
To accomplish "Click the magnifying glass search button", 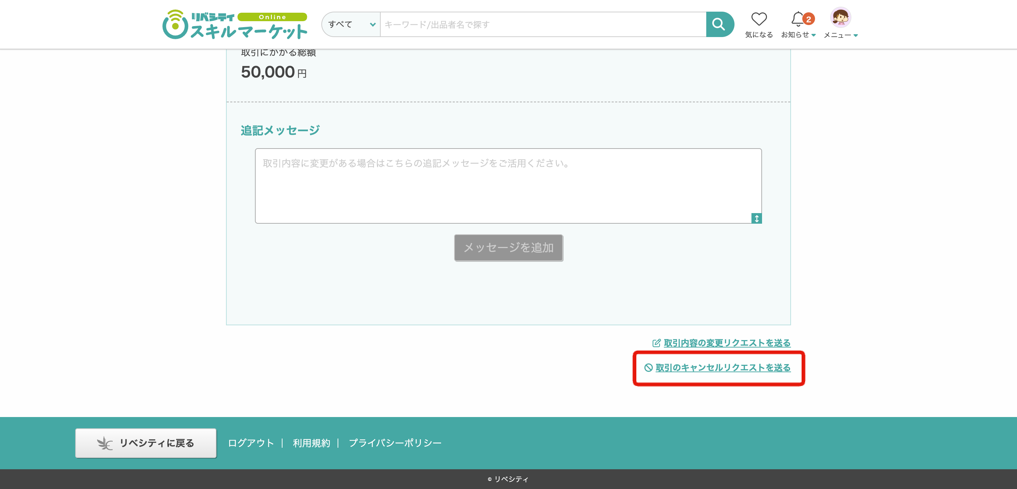I will (x=719, y=24).
